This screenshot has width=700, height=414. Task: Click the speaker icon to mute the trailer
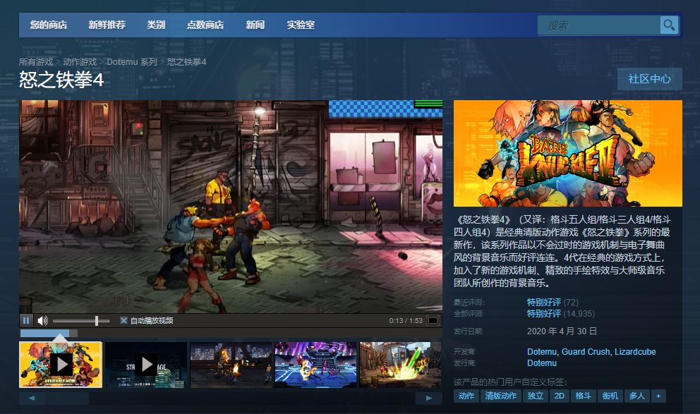pos(44,319)
